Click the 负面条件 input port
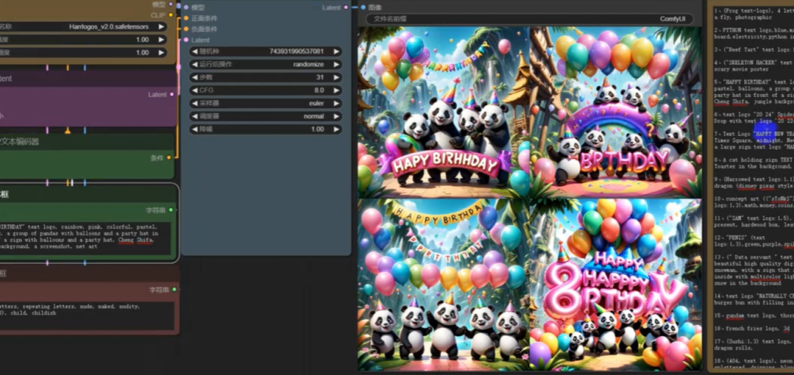Screen dimensions: 794x375 [186, 29]
